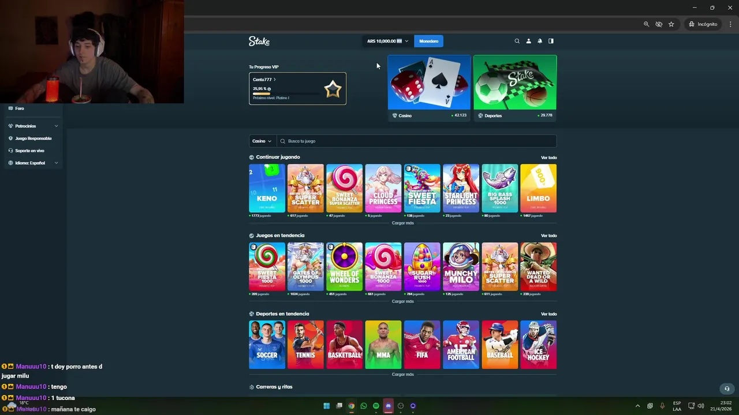Open Juego Responsable in the sidebar
739x415 pixels.
[x=29, y=138]
